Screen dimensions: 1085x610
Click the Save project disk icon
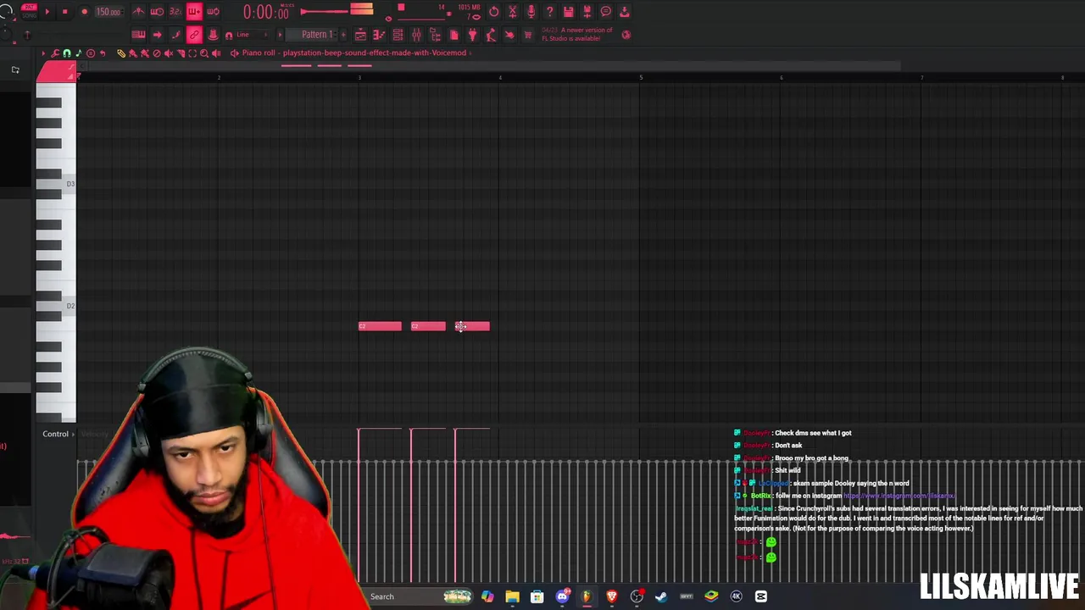point(569,12)
